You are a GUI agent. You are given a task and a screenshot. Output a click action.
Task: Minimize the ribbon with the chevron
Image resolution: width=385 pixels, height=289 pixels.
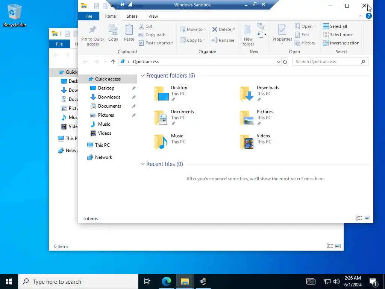pyautogui.click(x=360, y=16)
